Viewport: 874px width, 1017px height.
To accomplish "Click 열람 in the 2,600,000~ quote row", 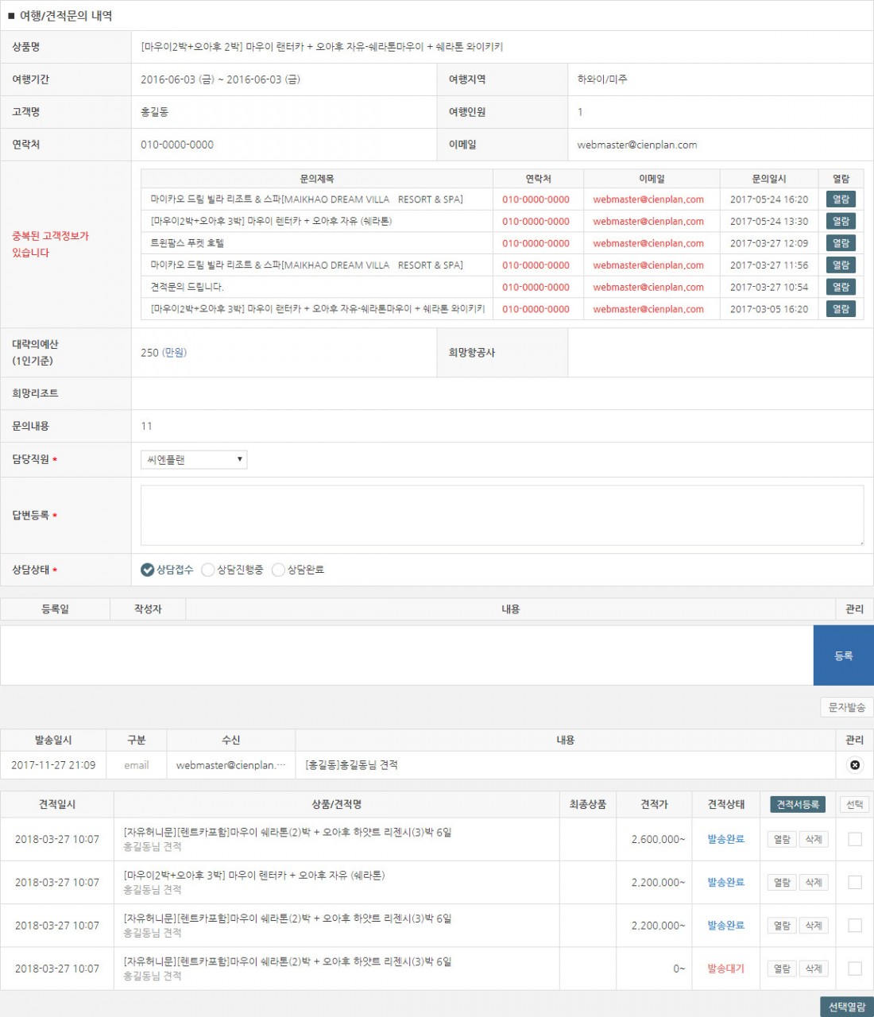I will tap(782, 839).
